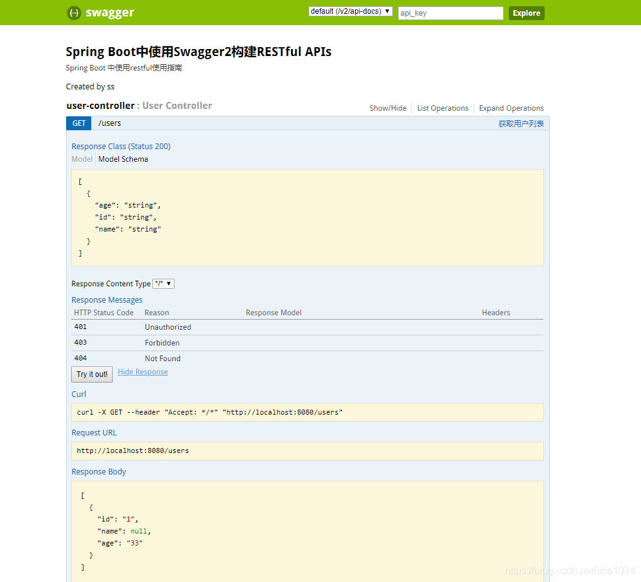Viewport: 641px width, 582px height.
Task: Click the Request URL value http://localhost:8080/users
Action: tap(133, 451)
